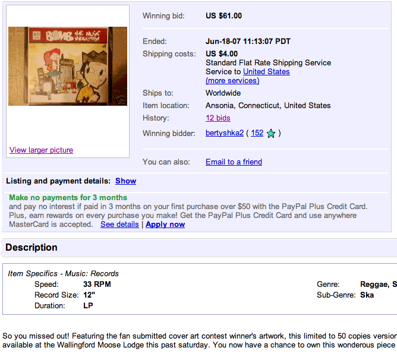Click the Item Specifics - Music: Records heading
Screen dimensions: 397x357
click(x=63, y=273)
